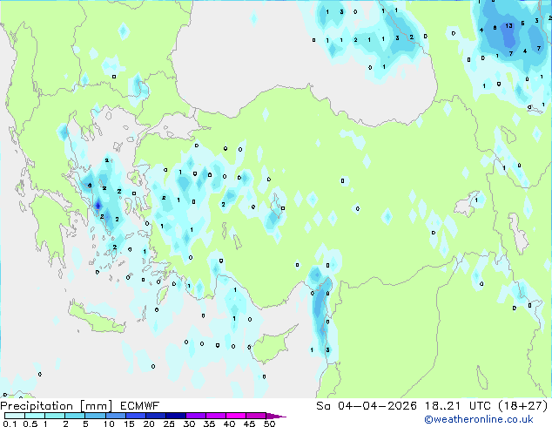Click the 'ECMWF' model label
The width and height of the screenshot is (552, 427).
(x=140, y=406)
